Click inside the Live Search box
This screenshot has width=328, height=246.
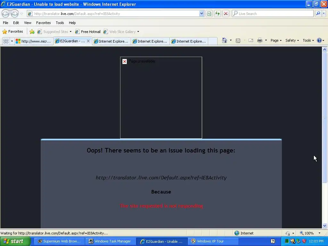pos(273,13)
